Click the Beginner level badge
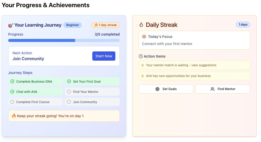Viewport: 261px width, 142px height. coord(73,25)
